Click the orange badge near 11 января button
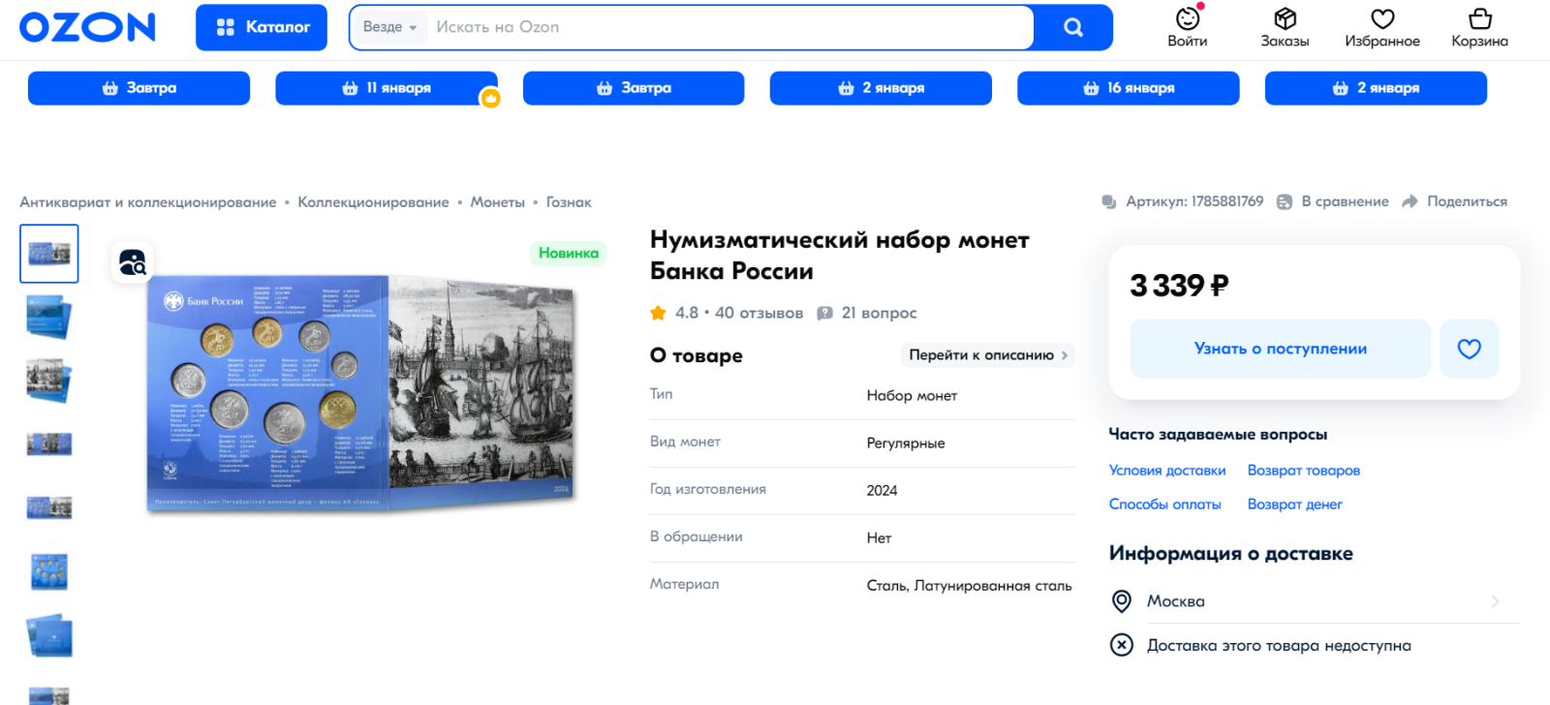The height and width of the screenshot is (705, 1550). (491, 98)
